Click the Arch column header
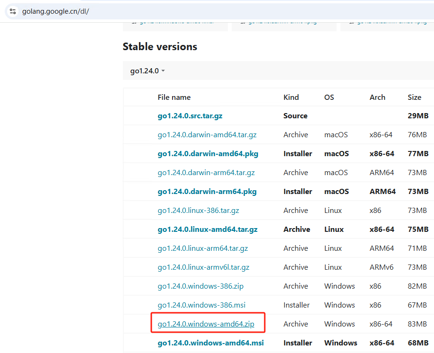The height and width of the screenshot is (353, 434). 377,97
